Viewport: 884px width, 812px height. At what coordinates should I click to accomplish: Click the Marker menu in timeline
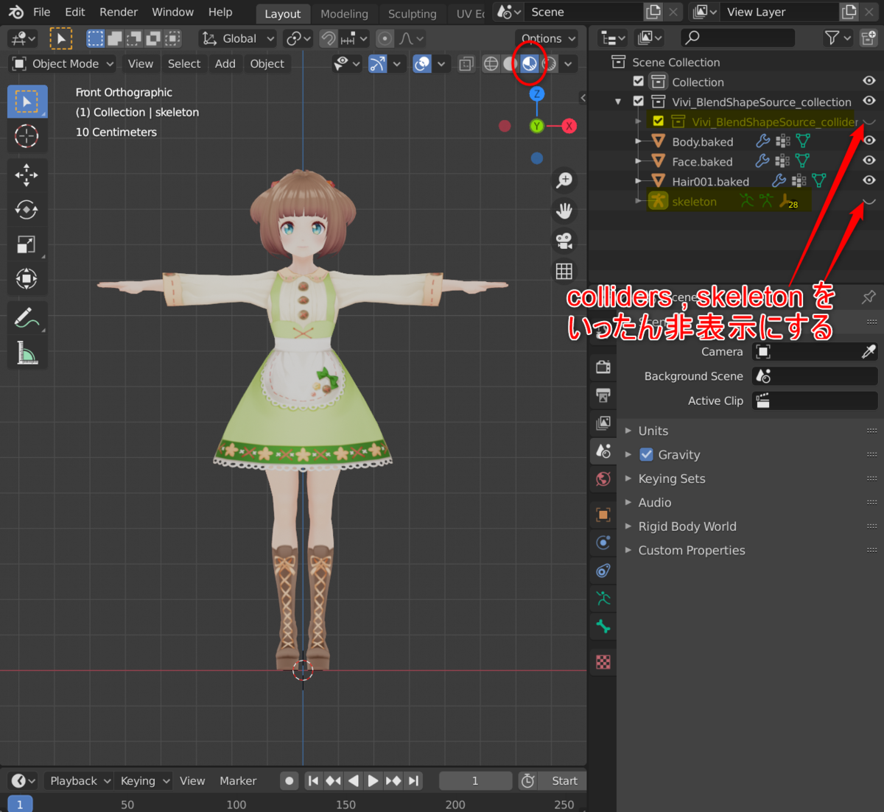tap(238, 781)
